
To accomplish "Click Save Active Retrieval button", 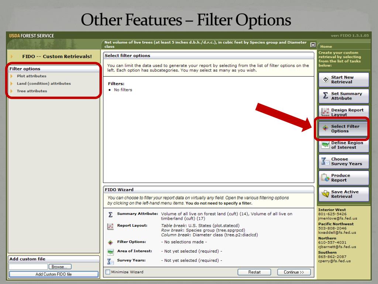I will [x=344, y=194].
